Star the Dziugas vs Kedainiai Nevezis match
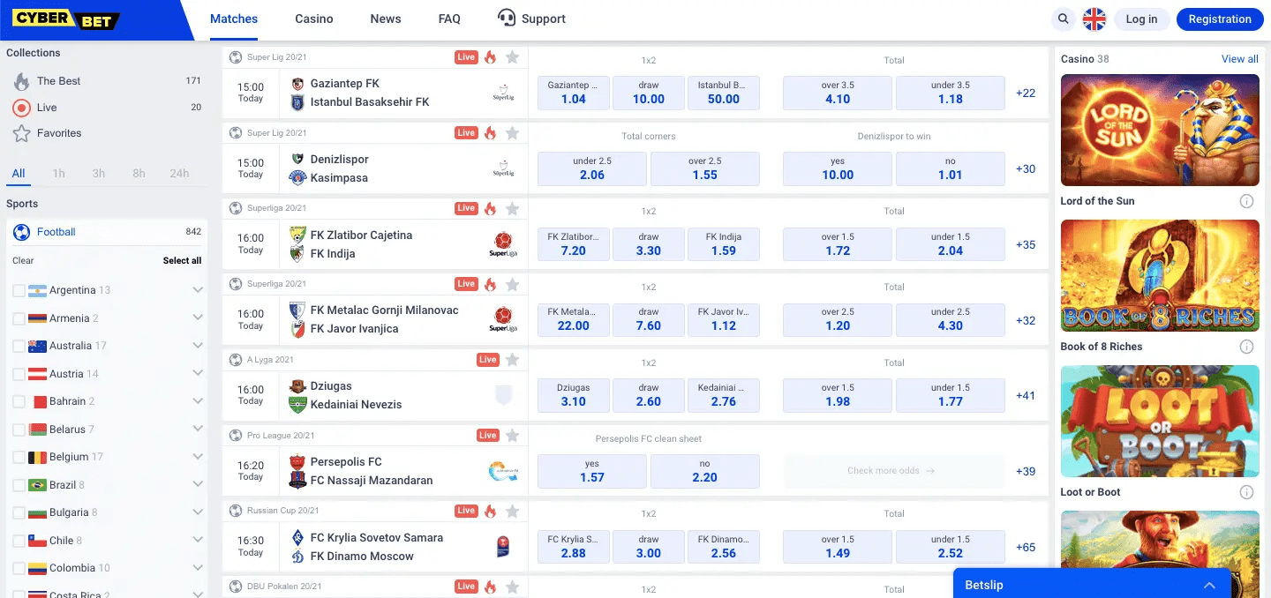 512,360
